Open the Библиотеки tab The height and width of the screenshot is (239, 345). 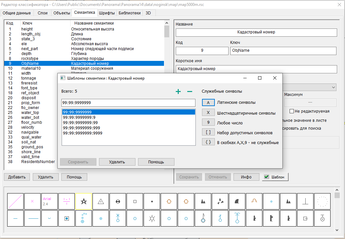[130, 13]
